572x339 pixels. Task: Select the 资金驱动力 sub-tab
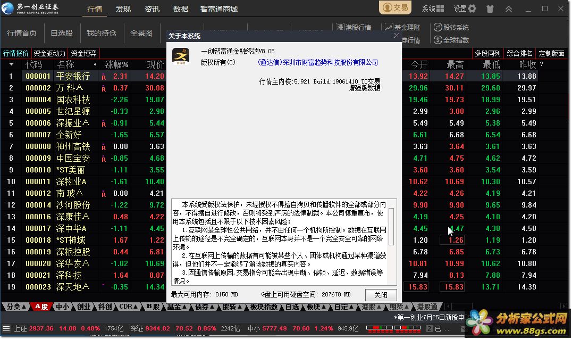click(x=49, y=53)
